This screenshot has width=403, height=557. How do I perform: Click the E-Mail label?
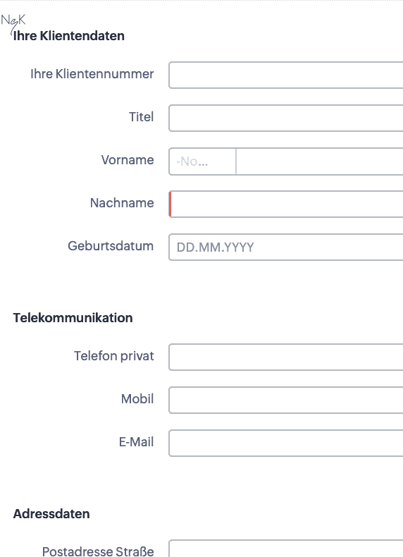pyautogui.click(x=137, y=442)
